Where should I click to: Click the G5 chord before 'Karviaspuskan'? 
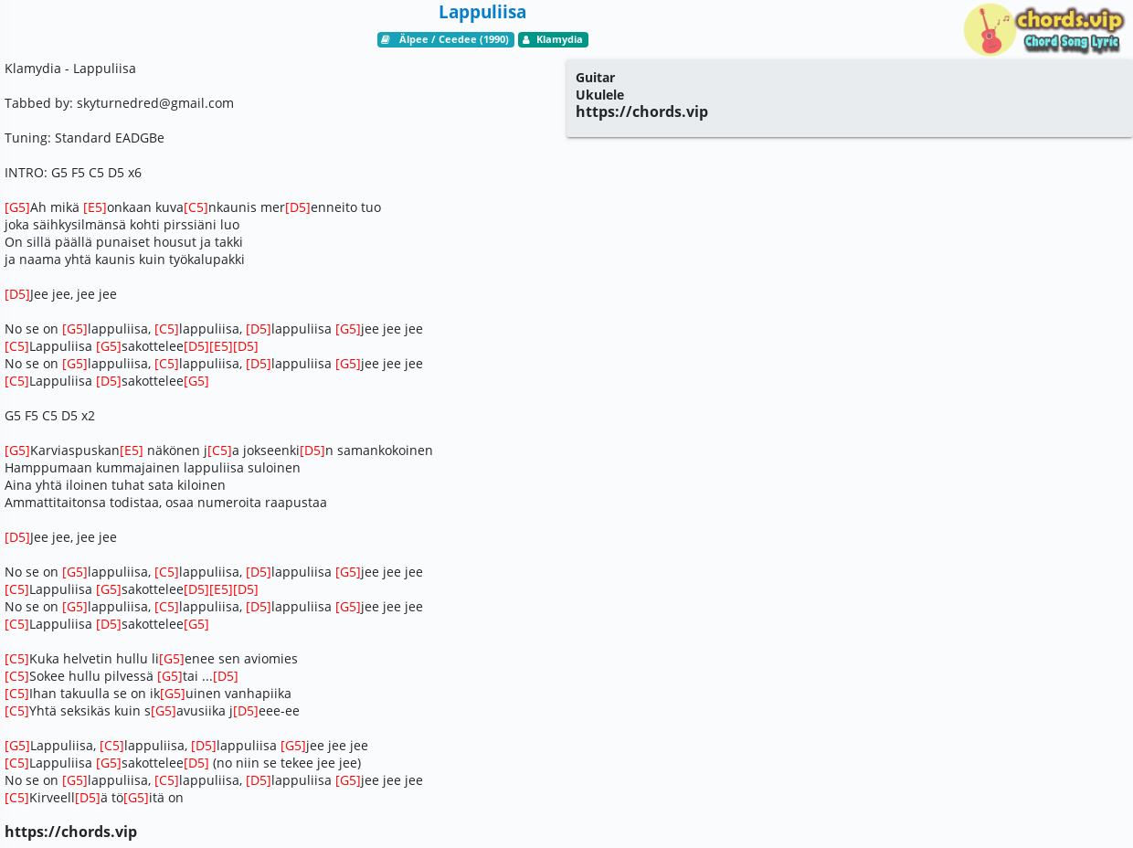17,450
